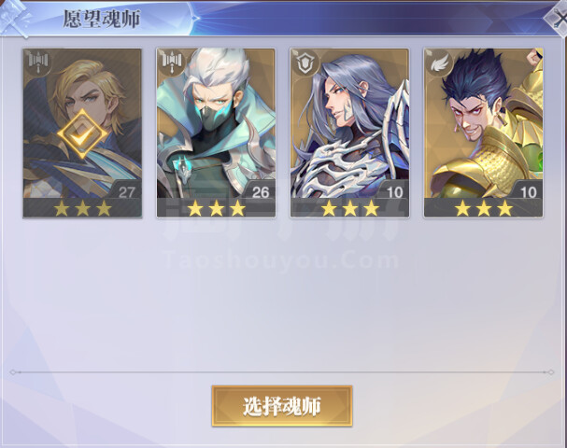The width and height of the screenshot is (567, 448).
Task: Select the white-haired masked hero card
Action: click(x=216, y=133)
